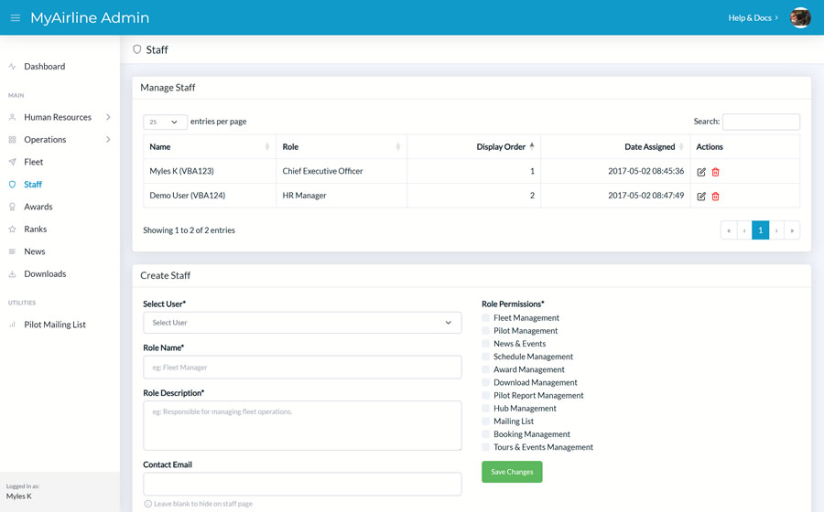Focus the table Search field
This screenshot has height=512, width=824.
click(761, 122)
